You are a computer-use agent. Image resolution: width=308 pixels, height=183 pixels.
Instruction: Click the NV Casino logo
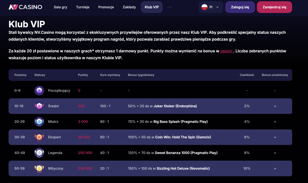tap(25, 7)
